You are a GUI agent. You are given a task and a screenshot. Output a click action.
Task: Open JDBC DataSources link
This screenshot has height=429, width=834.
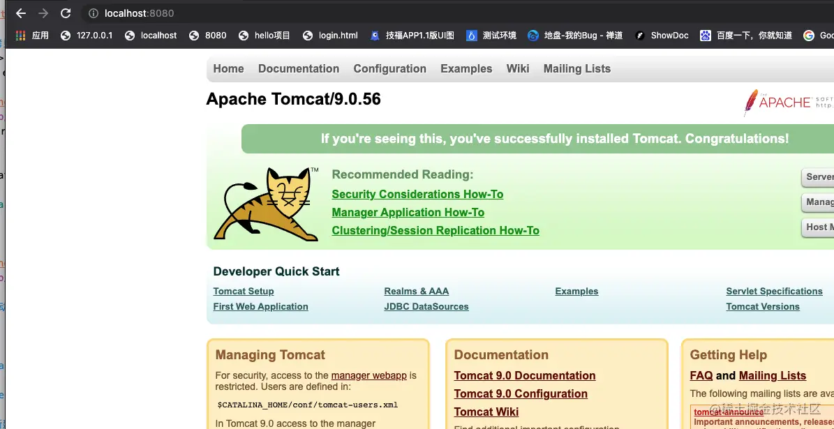(426, 307)
